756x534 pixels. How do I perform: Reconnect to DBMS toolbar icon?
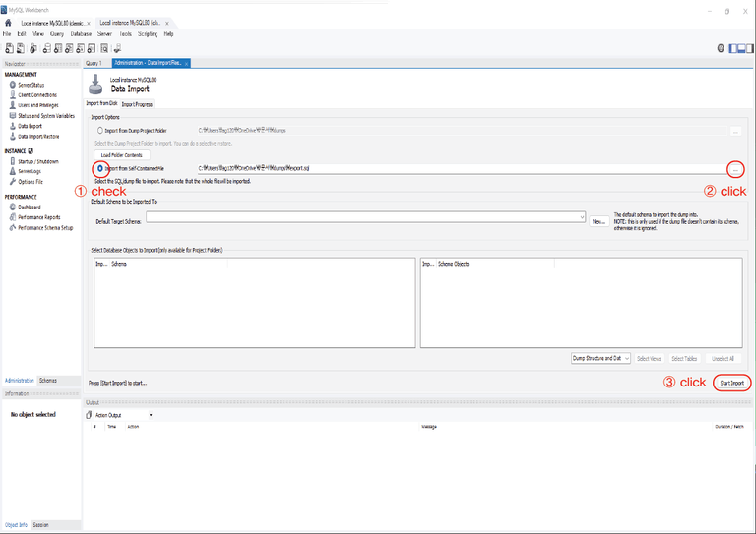point(118,48)
